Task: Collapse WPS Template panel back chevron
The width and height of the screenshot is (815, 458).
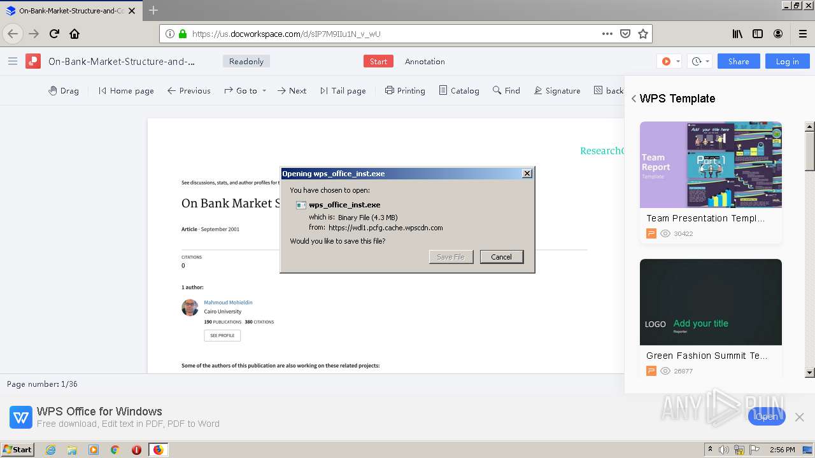Action: pyautogui.click(x=634, y=99)
